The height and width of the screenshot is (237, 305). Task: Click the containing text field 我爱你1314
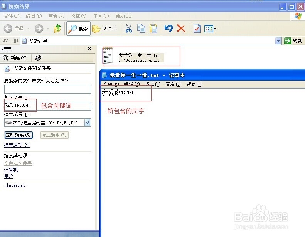coord(47,106)
